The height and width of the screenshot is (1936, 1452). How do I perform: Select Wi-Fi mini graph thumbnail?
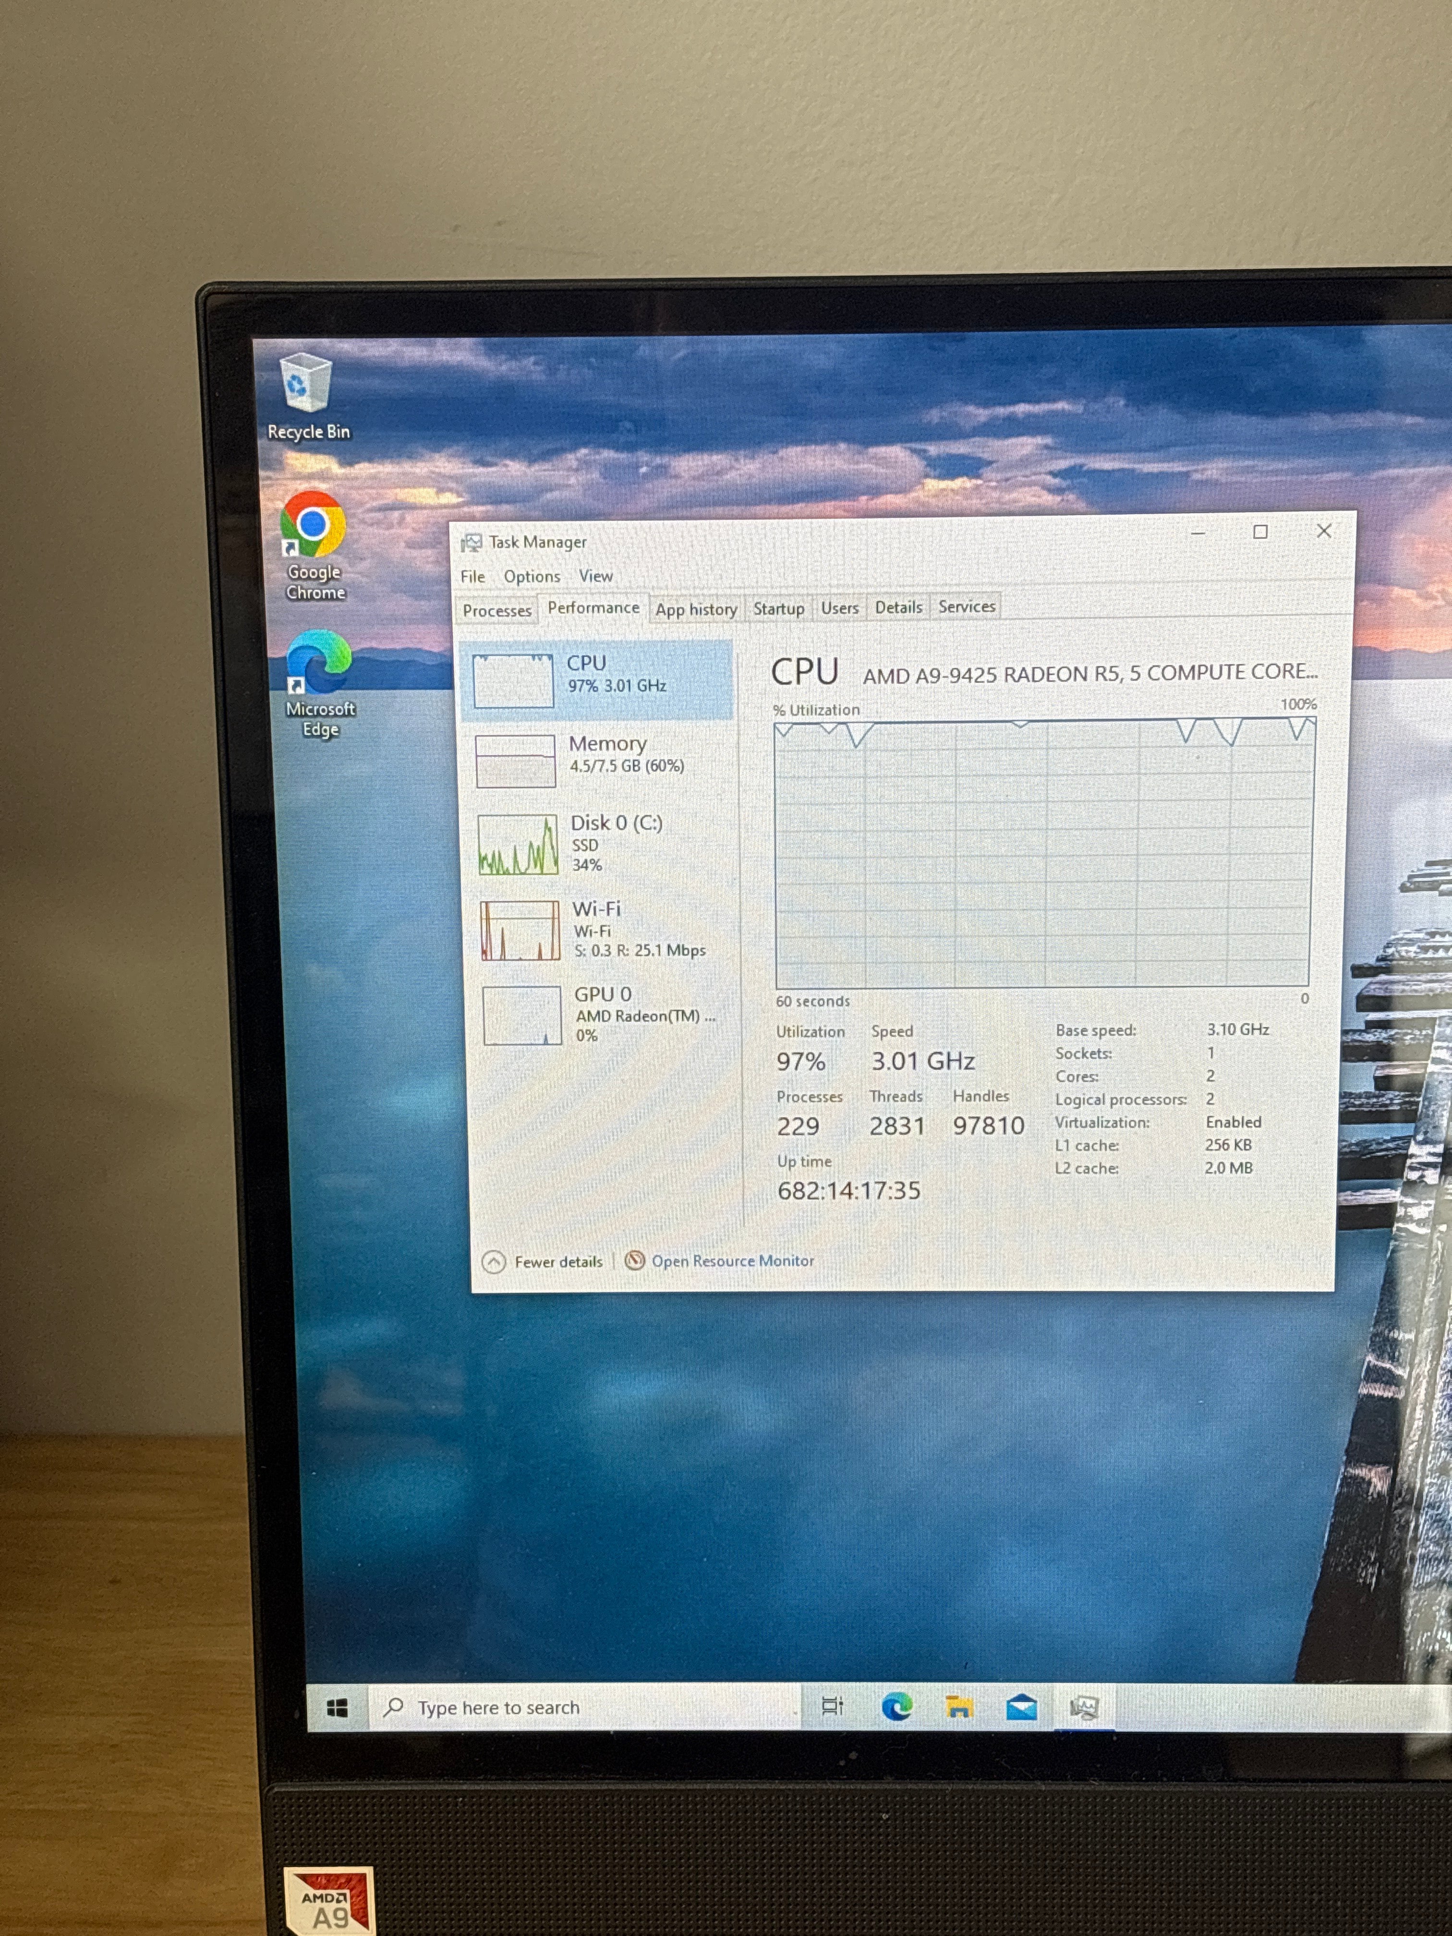coord(520,931)
